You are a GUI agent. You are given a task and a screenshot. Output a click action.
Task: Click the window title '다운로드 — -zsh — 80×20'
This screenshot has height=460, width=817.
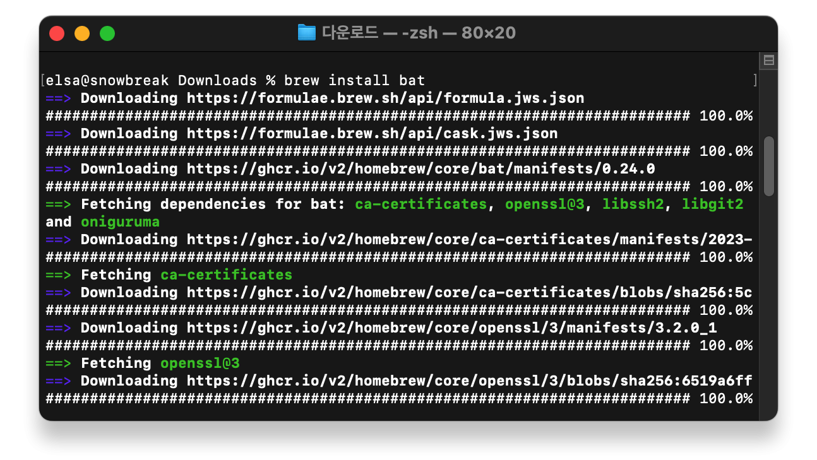(419, 32)
